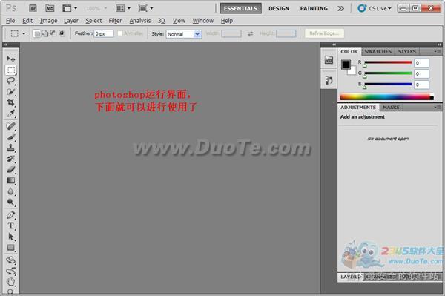The image size is (445, 296).
Task: Expand the toolbox to two columns
Action: 5,45
